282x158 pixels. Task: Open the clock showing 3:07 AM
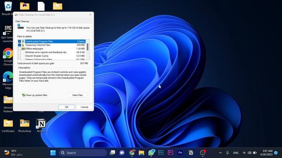pyautogui.click(x=266, y=153)
